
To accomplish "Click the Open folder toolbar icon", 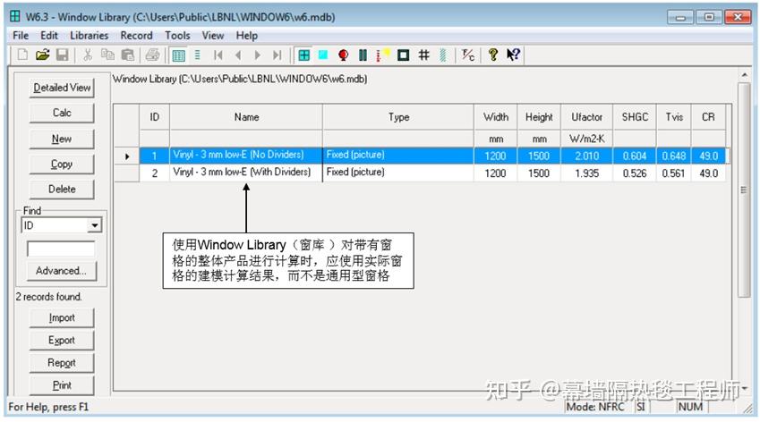I will [x=43, y=55].
